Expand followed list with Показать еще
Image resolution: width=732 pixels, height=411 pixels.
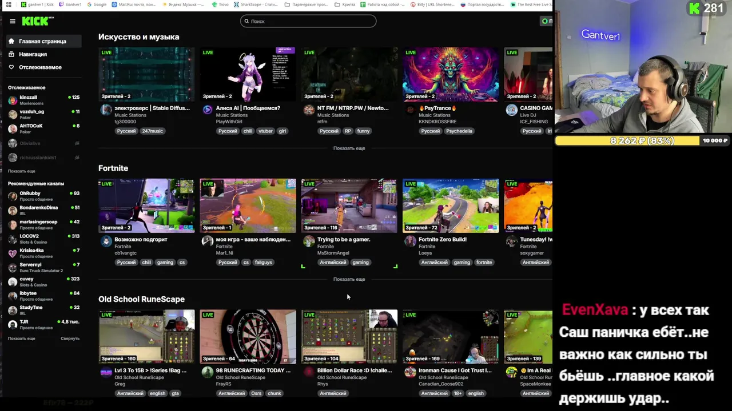click(21, 171)
